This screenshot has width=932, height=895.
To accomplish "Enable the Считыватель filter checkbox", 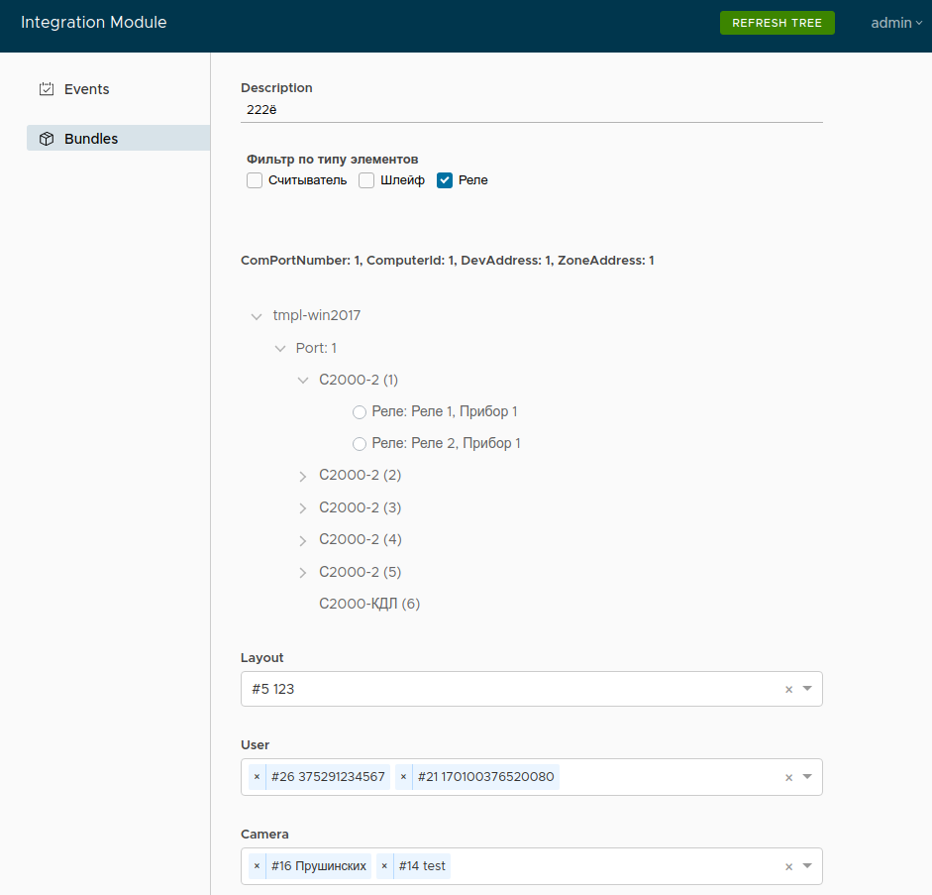I will pos(255,180).
